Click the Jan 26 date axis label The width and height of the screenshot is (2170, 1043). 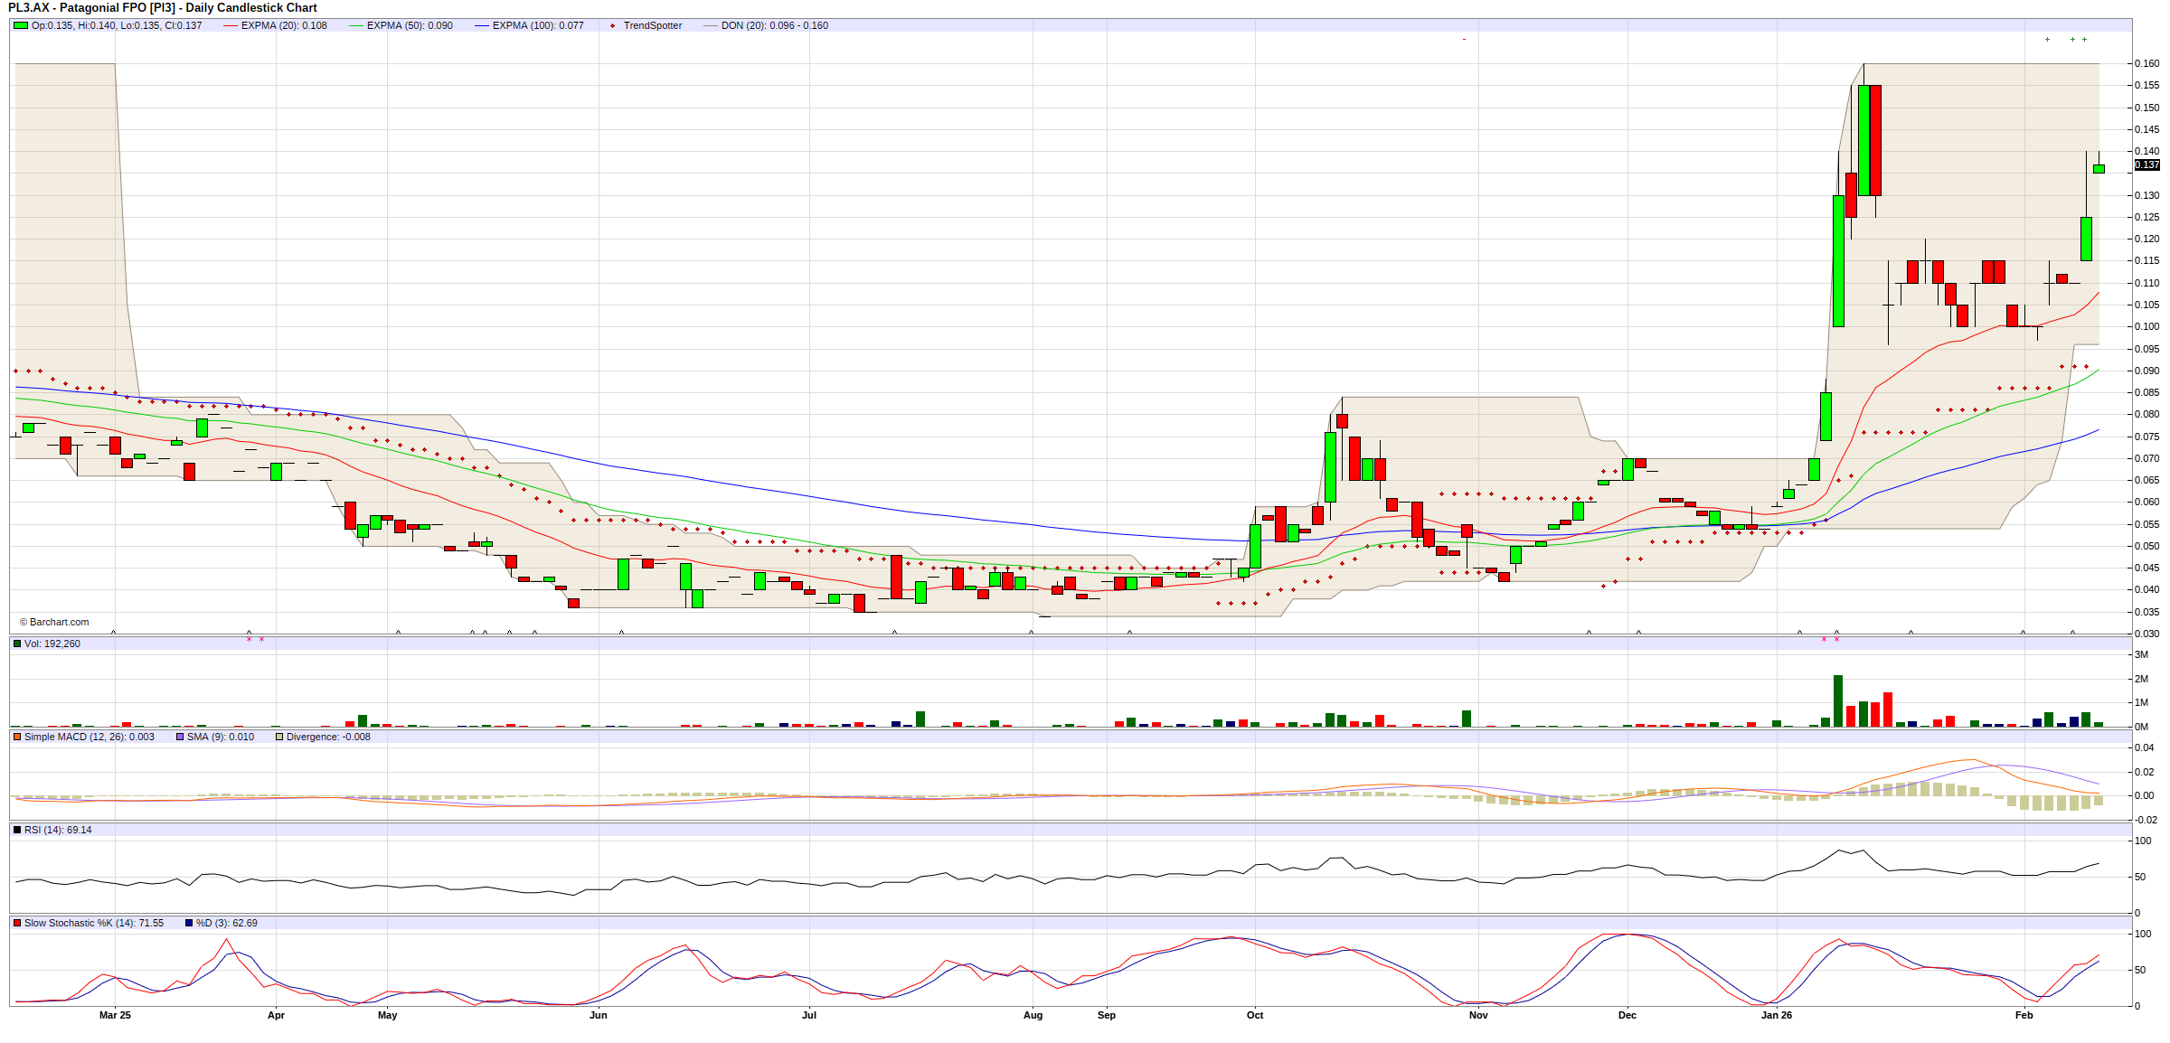pyautogui.click(x=1776, y=1015)
